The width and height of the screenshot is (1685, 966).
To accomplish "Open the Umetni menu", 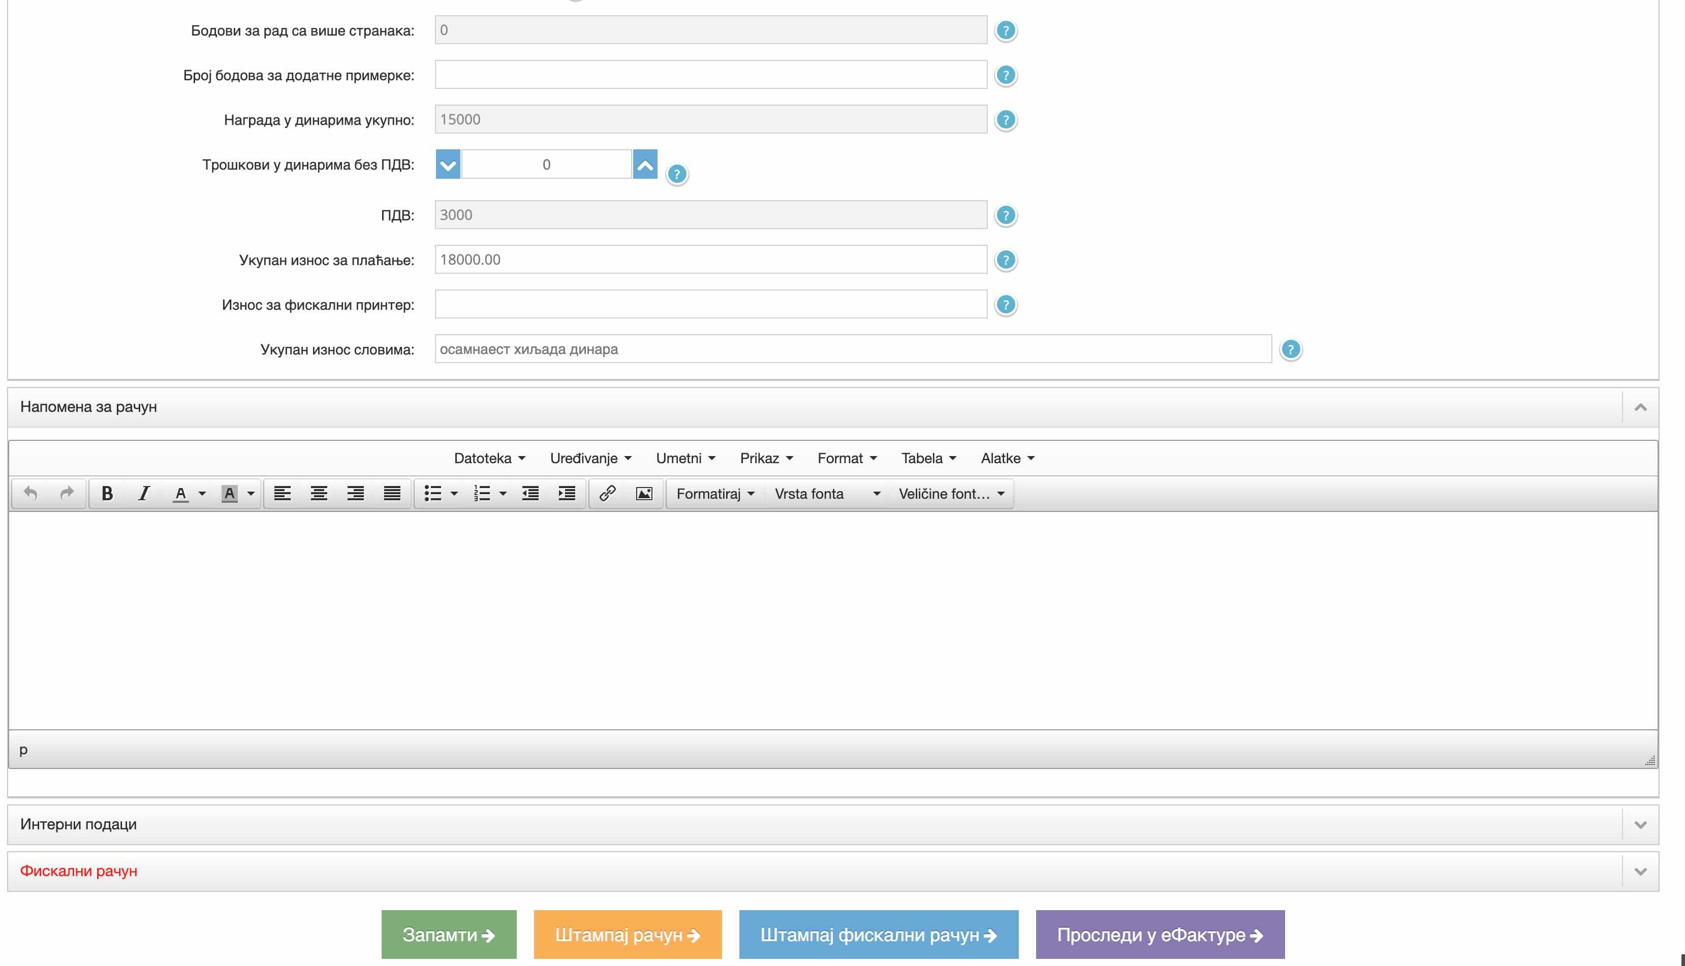I will pos(685,459).
